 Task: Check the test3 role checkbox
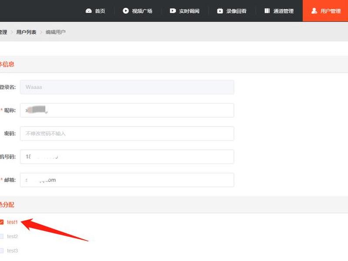point(2,251)
